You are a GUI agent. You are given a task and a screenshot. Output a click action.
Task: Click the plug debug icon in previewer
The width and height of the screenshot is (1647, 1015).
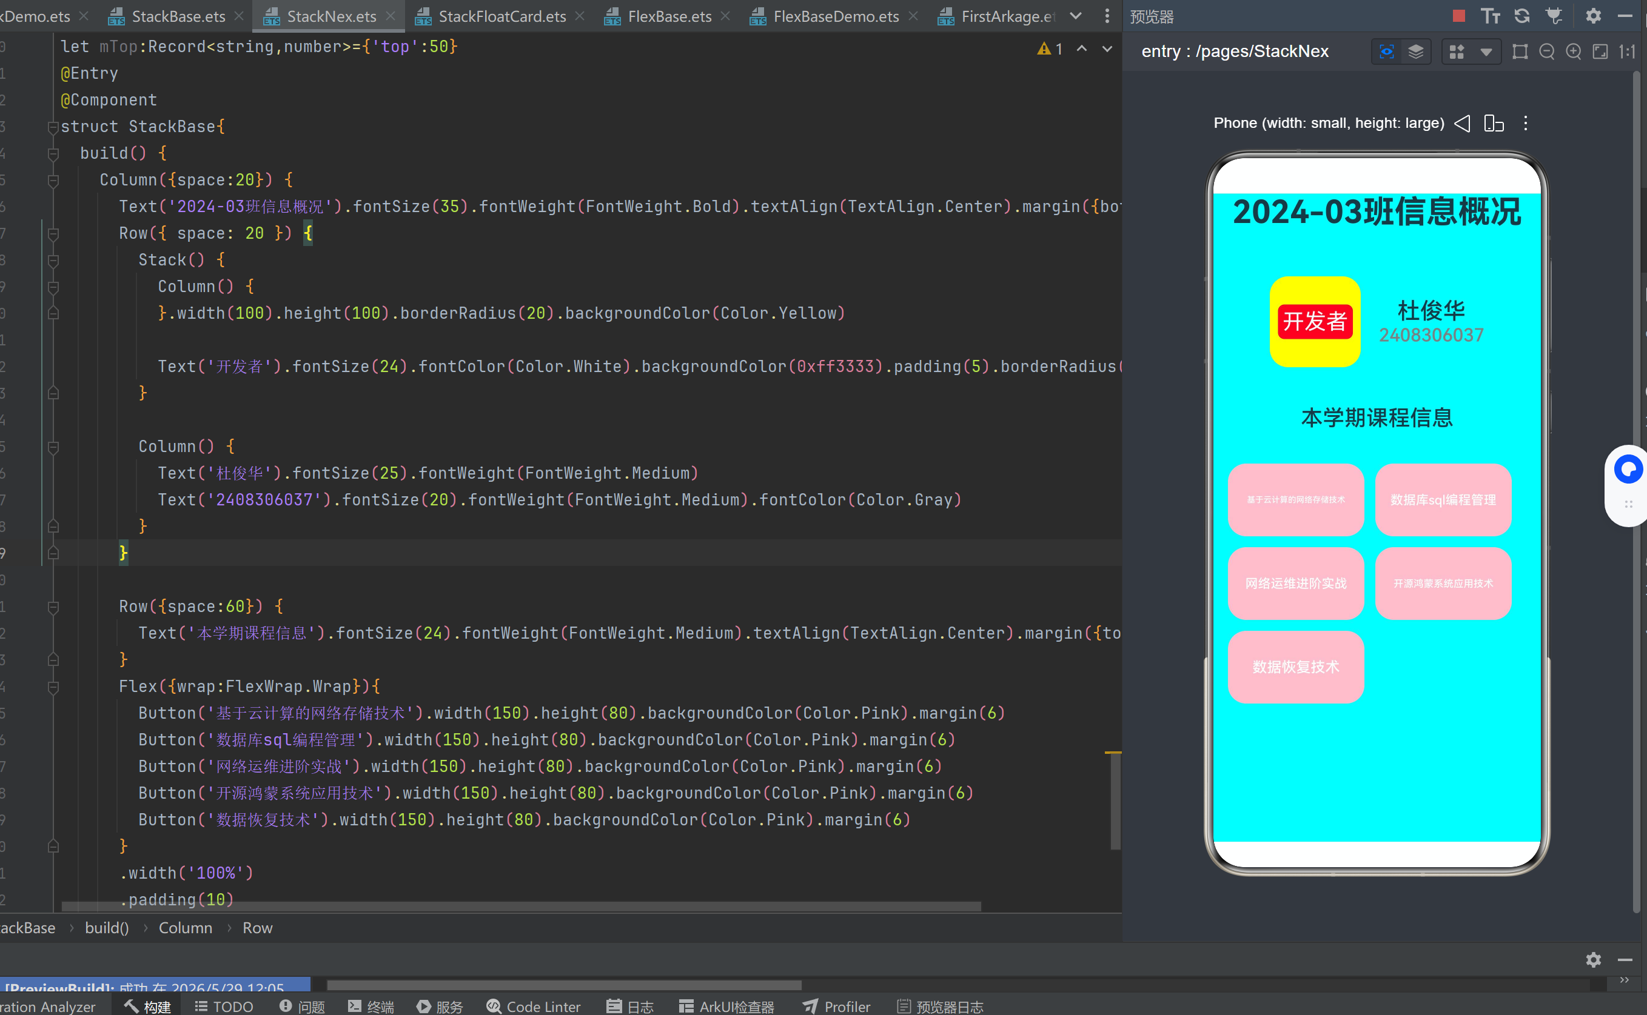point(1554,16)
